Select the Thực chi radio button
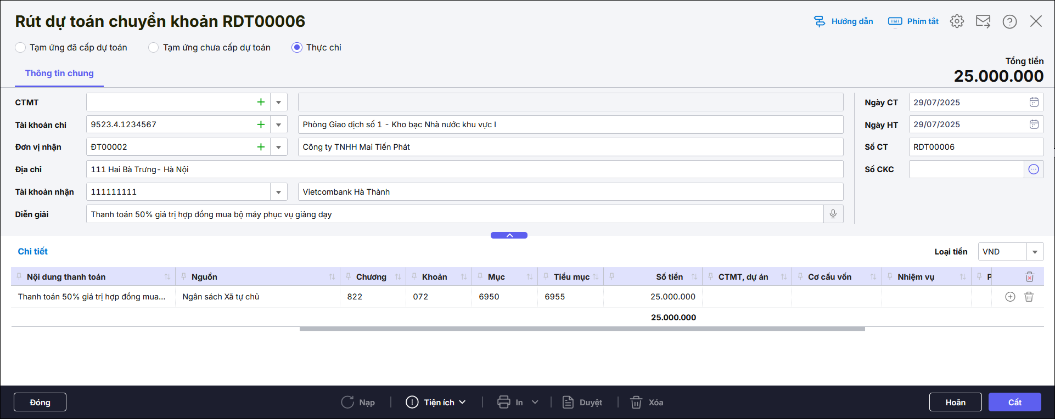1055x419 pixels. tap(297, 48)
